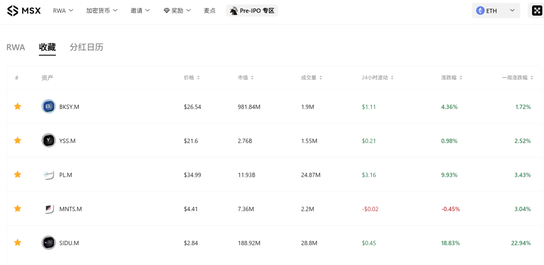The image size is (544, 265).
Task: Expand the RWA dropdown in navigation
Action: pos(63,11)
